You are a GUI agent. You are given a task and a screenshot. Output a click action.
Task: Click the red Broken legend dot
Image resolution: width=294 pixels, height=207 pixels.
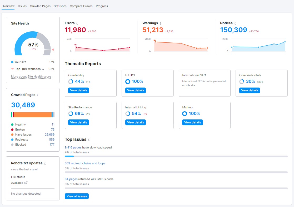click(x=12, y=130)
